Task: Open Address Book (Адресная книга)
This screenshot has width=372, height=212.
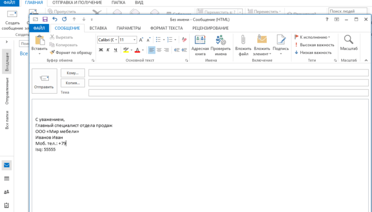Action: coord(200,46)
